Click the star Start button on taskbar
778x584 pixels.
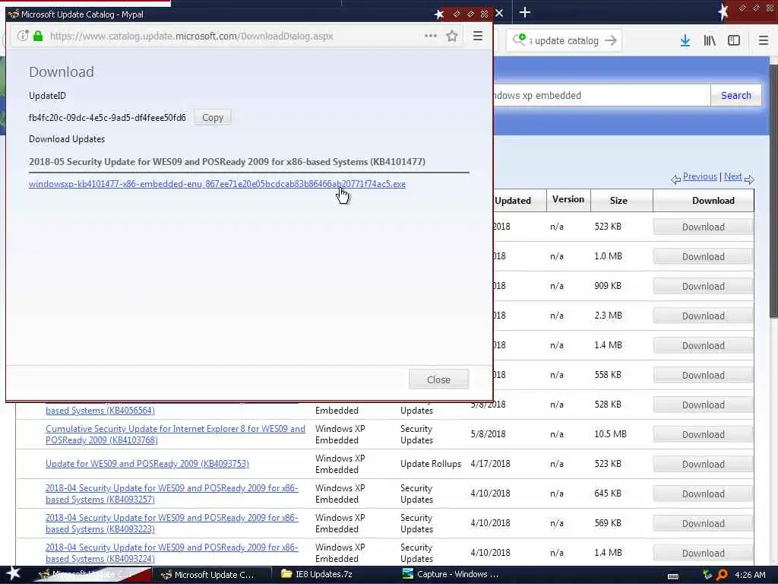14,574
